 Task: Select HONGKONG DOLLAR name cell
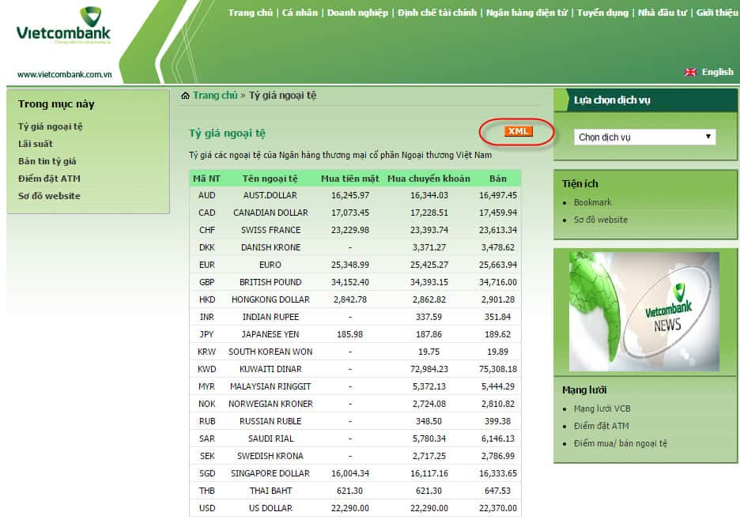pos(270,299)
